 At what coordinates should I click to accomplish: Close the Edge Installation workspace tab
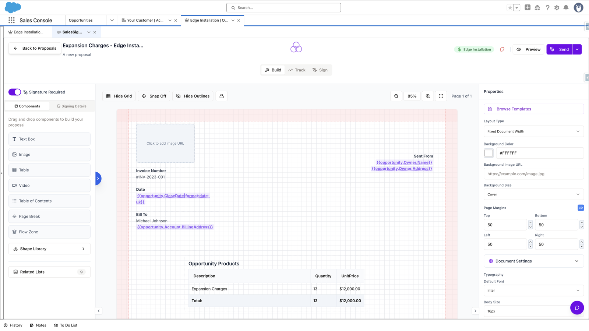(239, 20)
